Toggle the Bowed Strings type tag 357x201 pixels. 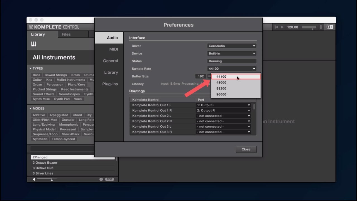pyautogui.click(x=56, y=75)
